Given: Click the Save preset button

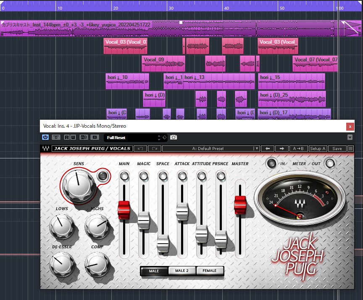Looking at the screenshot, I should (x=337, y=148).
